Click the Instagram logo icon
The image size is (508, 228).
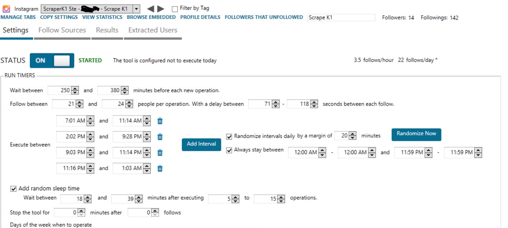tap(6, 9)
